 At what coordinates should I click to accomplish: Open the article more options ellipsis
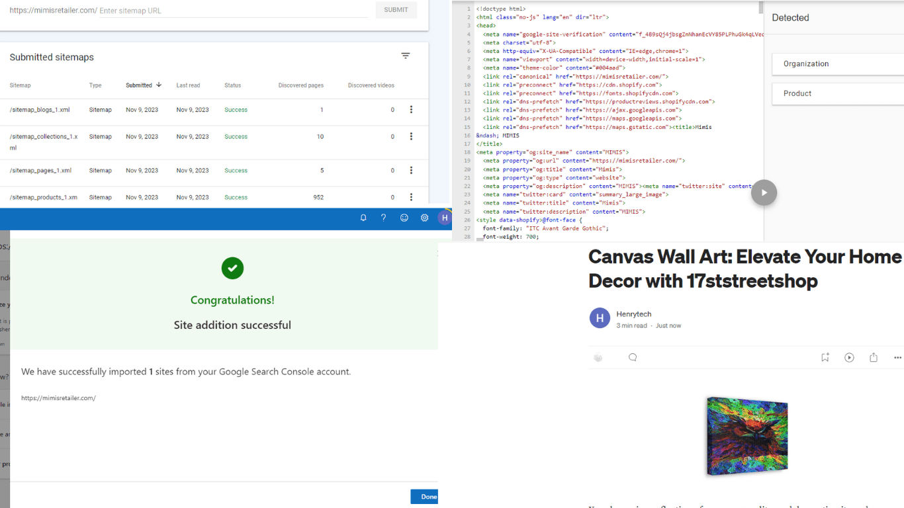pyautogui.click(x=897, y=357)
